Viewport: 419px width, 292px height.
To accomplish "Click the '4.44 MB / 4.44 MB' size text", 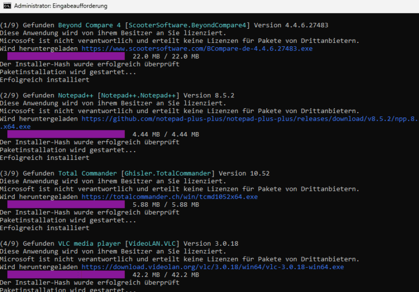I will 166,134.
